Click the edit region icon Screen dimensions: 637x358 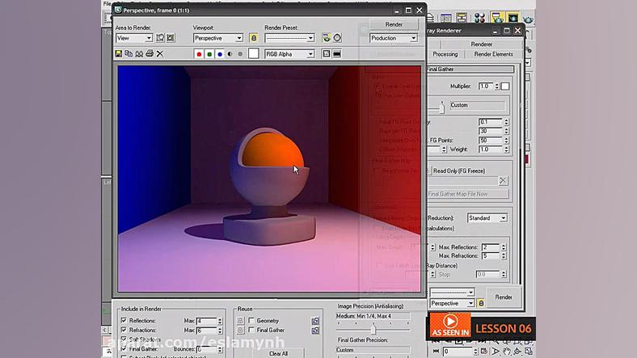point(160,38)
